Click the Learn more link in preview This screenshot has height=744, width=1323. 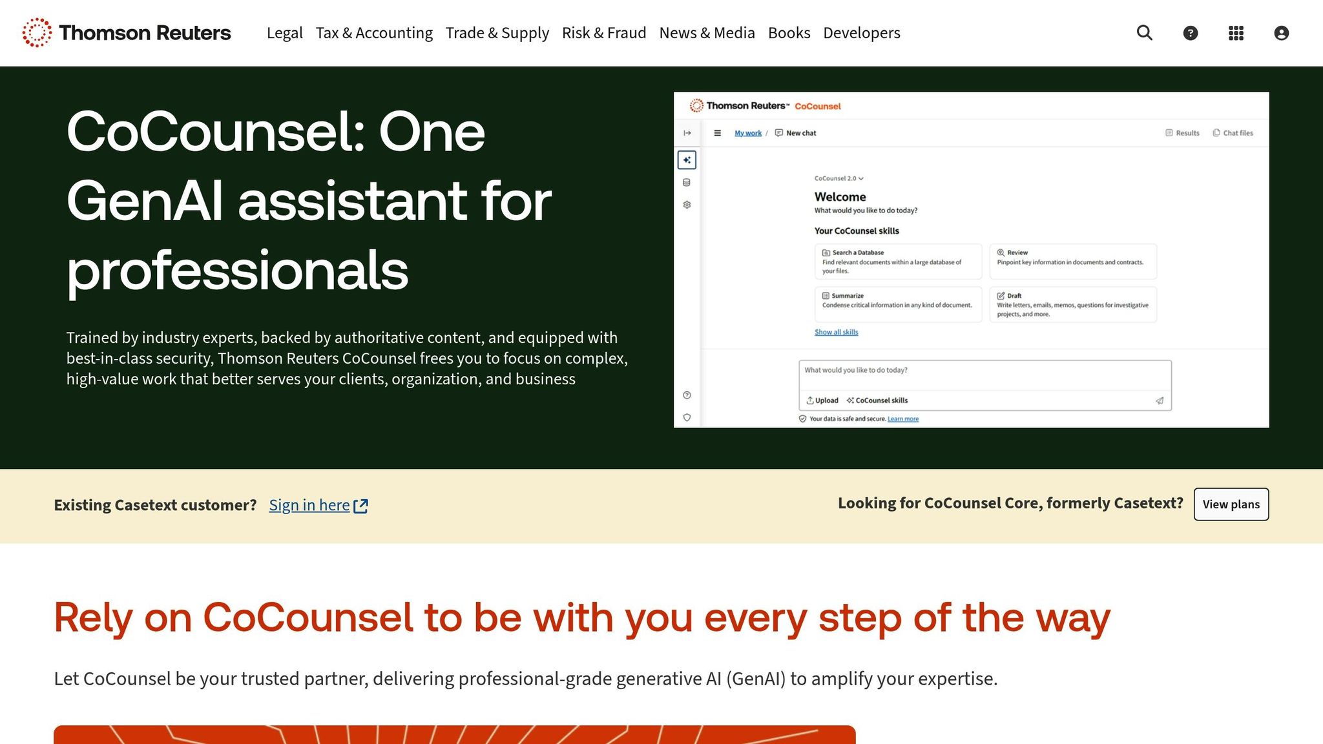click(903, 418)
